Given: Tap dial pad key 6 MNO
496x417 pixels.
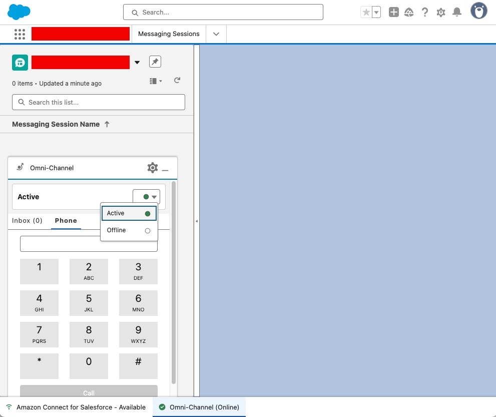Looking at the screenshot, I should click(138, 303).
